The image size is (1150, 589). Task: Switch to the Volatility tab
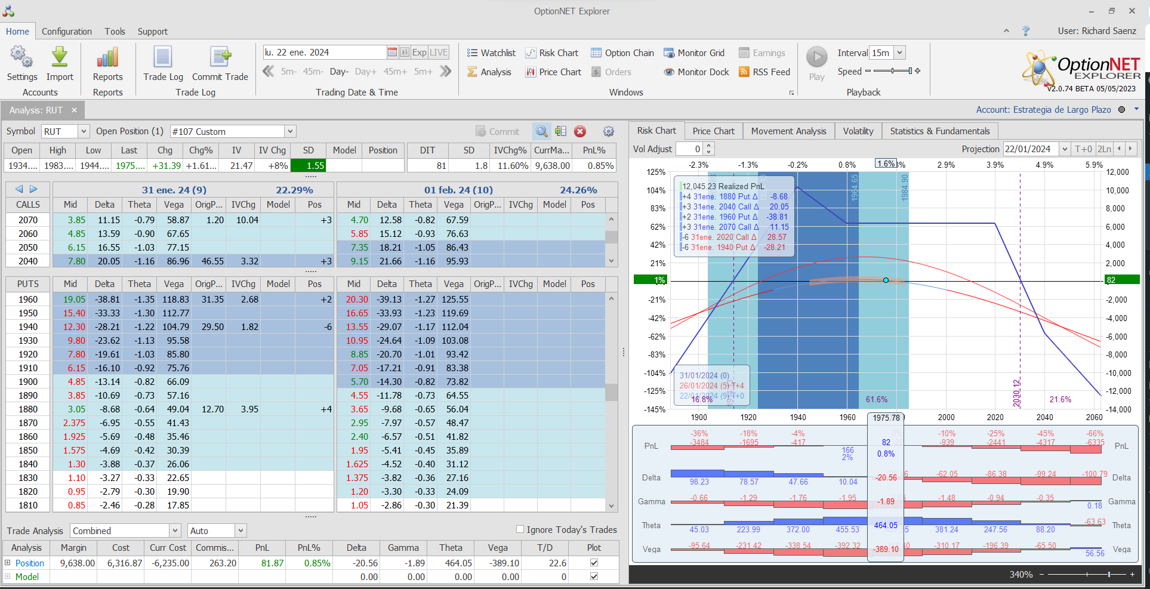pyautogui.click(x=858, y=131)
